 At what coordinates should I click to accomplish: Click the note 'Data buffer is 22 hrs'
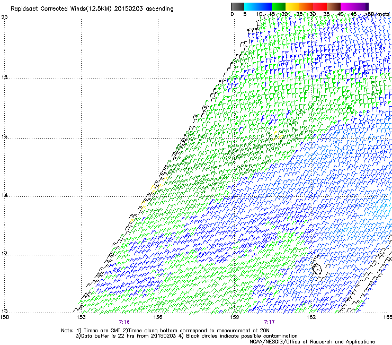[x=108, y=336]
